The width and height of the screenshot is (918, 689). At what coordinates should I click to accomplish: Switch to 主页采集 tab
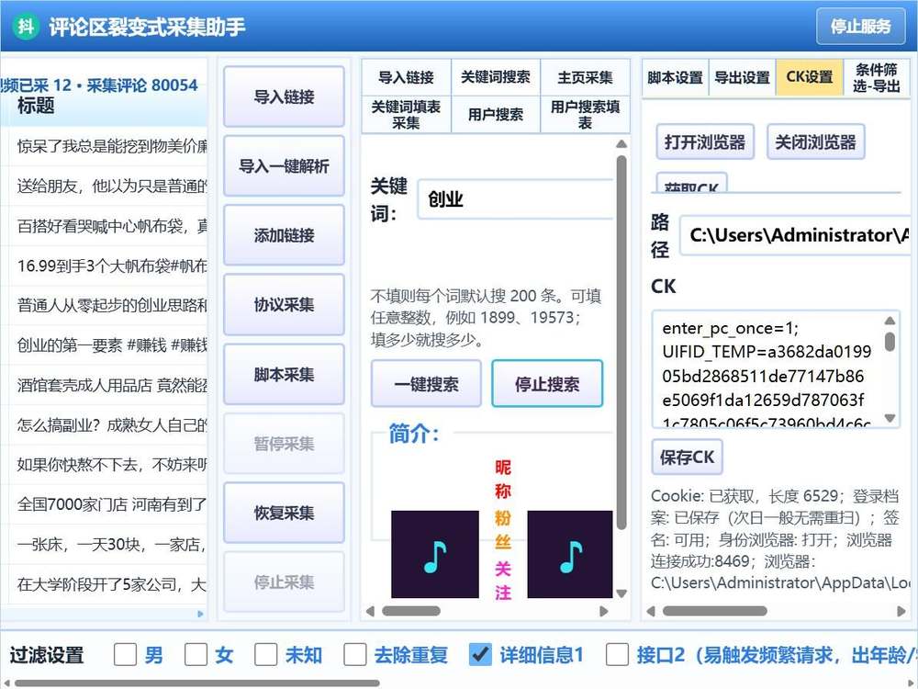click(x=585, y=77)
